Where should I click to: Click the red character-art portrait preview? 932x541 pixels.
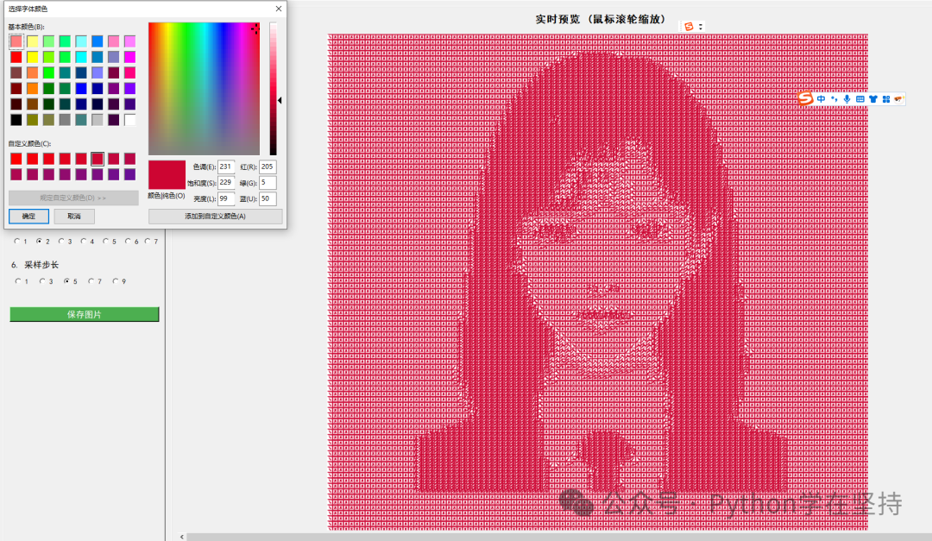[x=598, y=282]
